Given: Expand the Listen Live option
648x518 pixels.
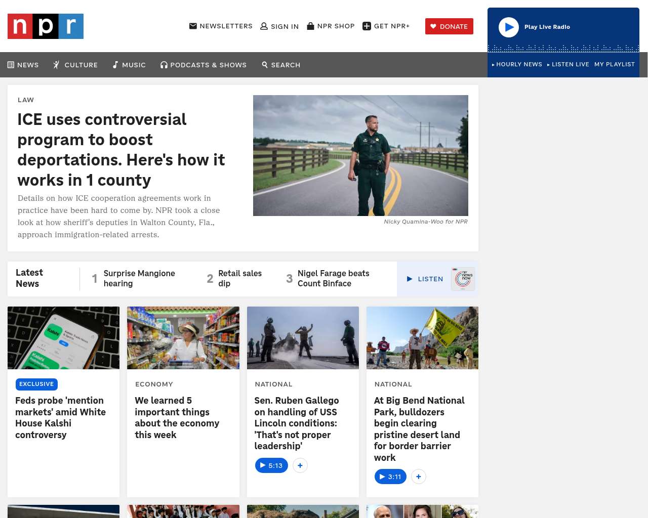Looking at the screenshot, I should (568, 64).
